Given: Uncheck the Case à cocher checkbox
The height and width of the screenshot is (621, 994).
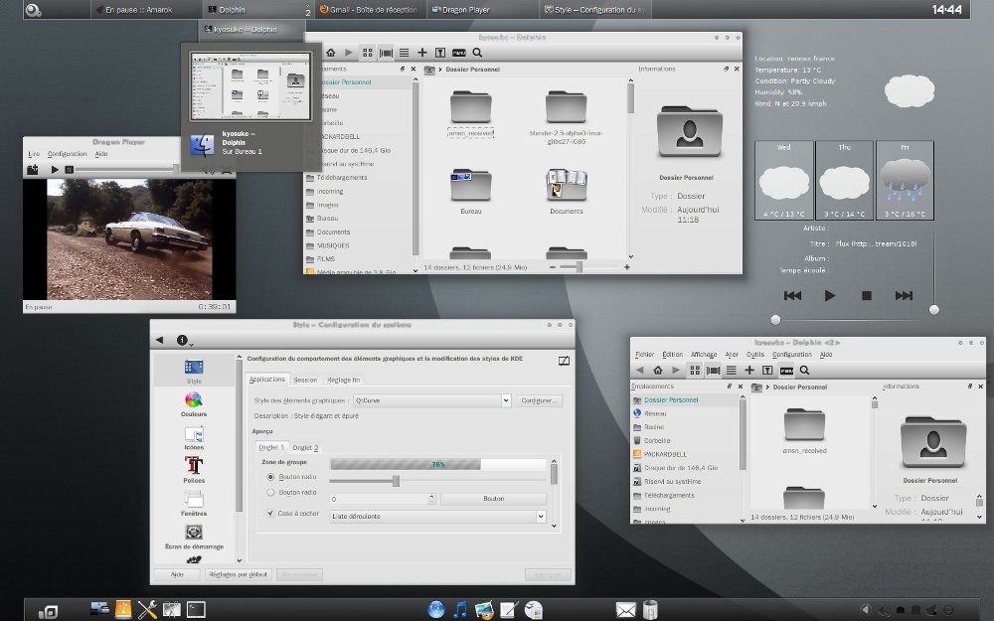Looking at the screenshot, I should (270, 514).
